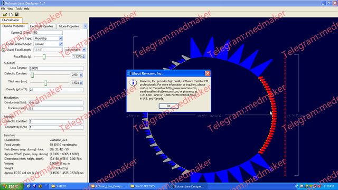Select the Elta Validation document tab
The image size is (338, 190).
tap(11, 20)
